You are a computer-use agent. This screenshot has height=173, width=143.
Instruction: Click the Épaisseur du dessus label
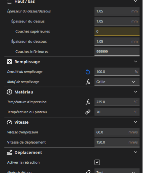pos(28,21)
